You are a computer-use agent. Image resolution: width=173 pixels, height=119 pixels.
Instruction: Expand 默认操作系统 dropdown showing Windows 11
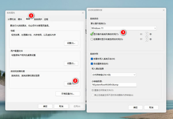coord(123,28)
